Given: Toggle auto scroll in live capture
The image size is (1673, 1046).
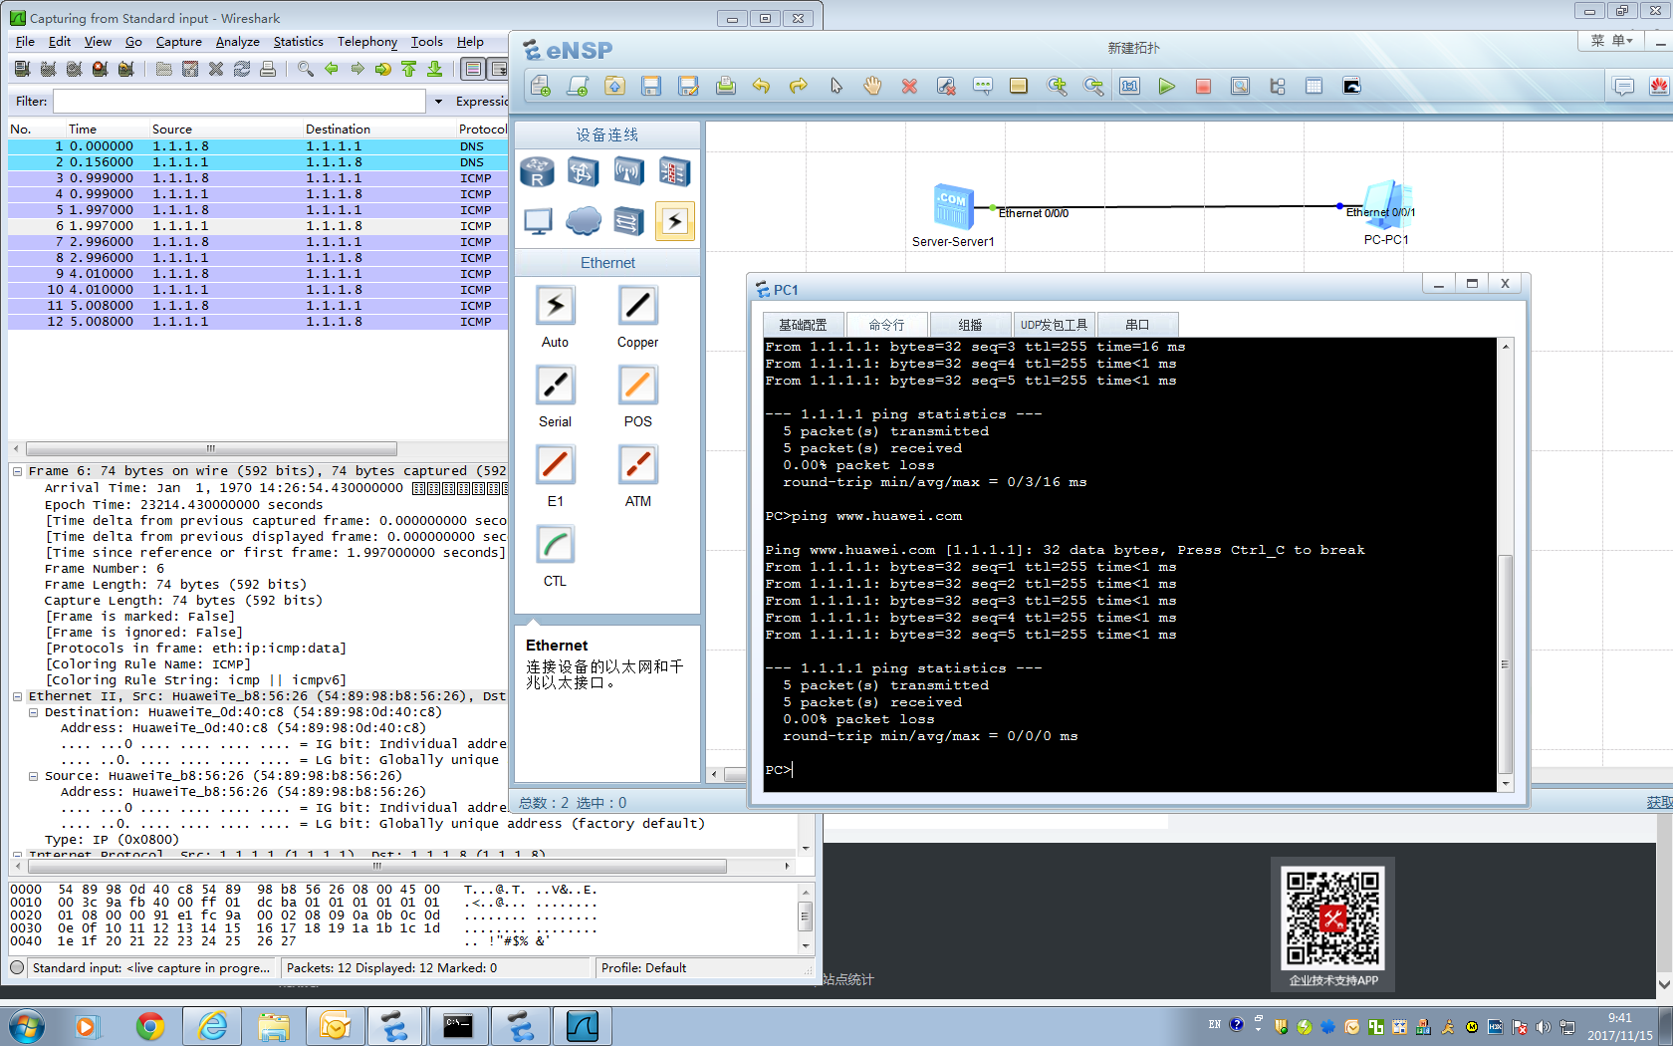Looking at the screenshot, I should (x=498, y=69).
